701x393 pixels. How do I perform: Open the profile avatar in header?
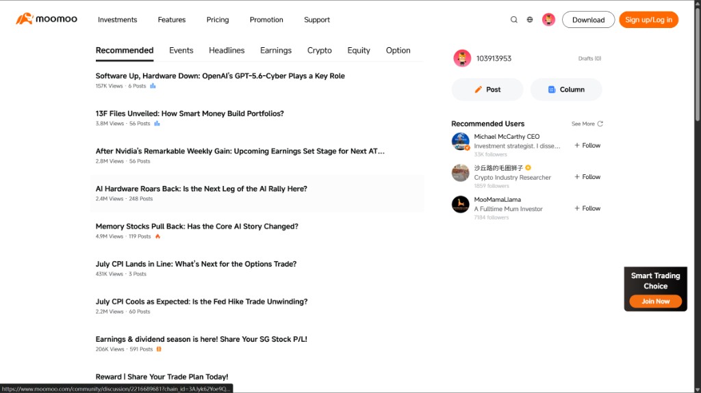[x=548, y=20]
